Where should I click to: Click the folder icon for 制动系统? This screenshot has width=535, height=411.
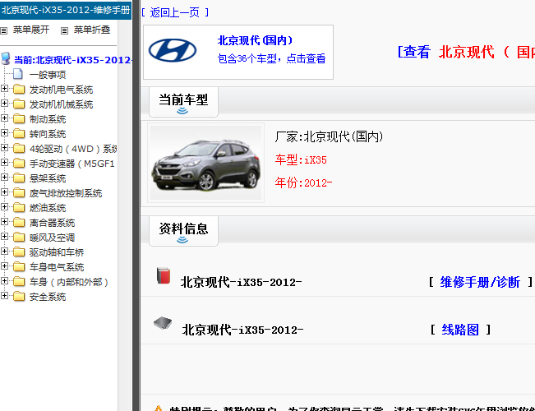click(19, 119)
